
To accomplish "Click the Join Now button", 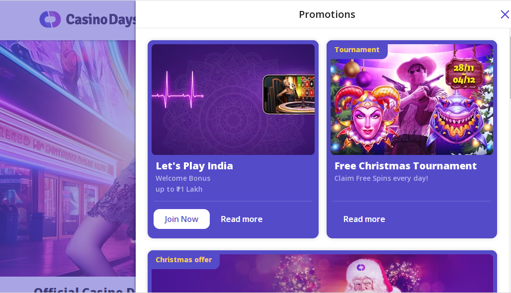I will [x=181, y=219].
